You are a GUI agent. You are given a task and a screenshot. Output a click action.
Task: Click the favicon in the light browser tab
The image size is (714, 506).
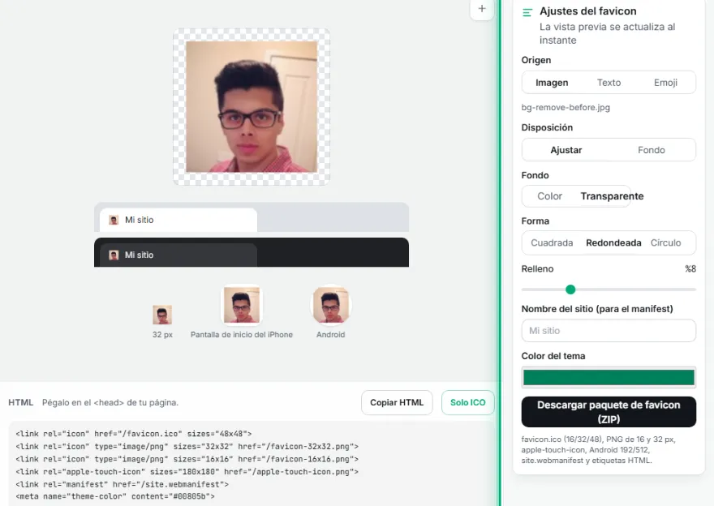(114, 221)
